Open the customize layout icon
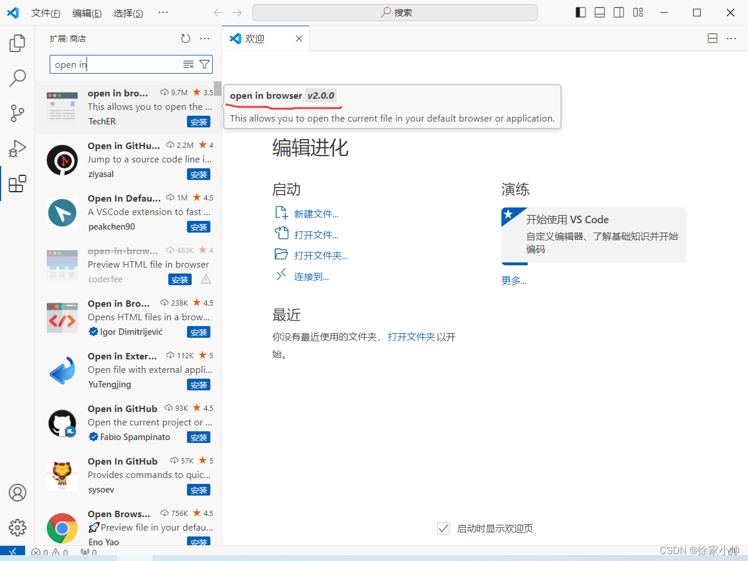This screenshot has height=561, width=748. [638, 12]
